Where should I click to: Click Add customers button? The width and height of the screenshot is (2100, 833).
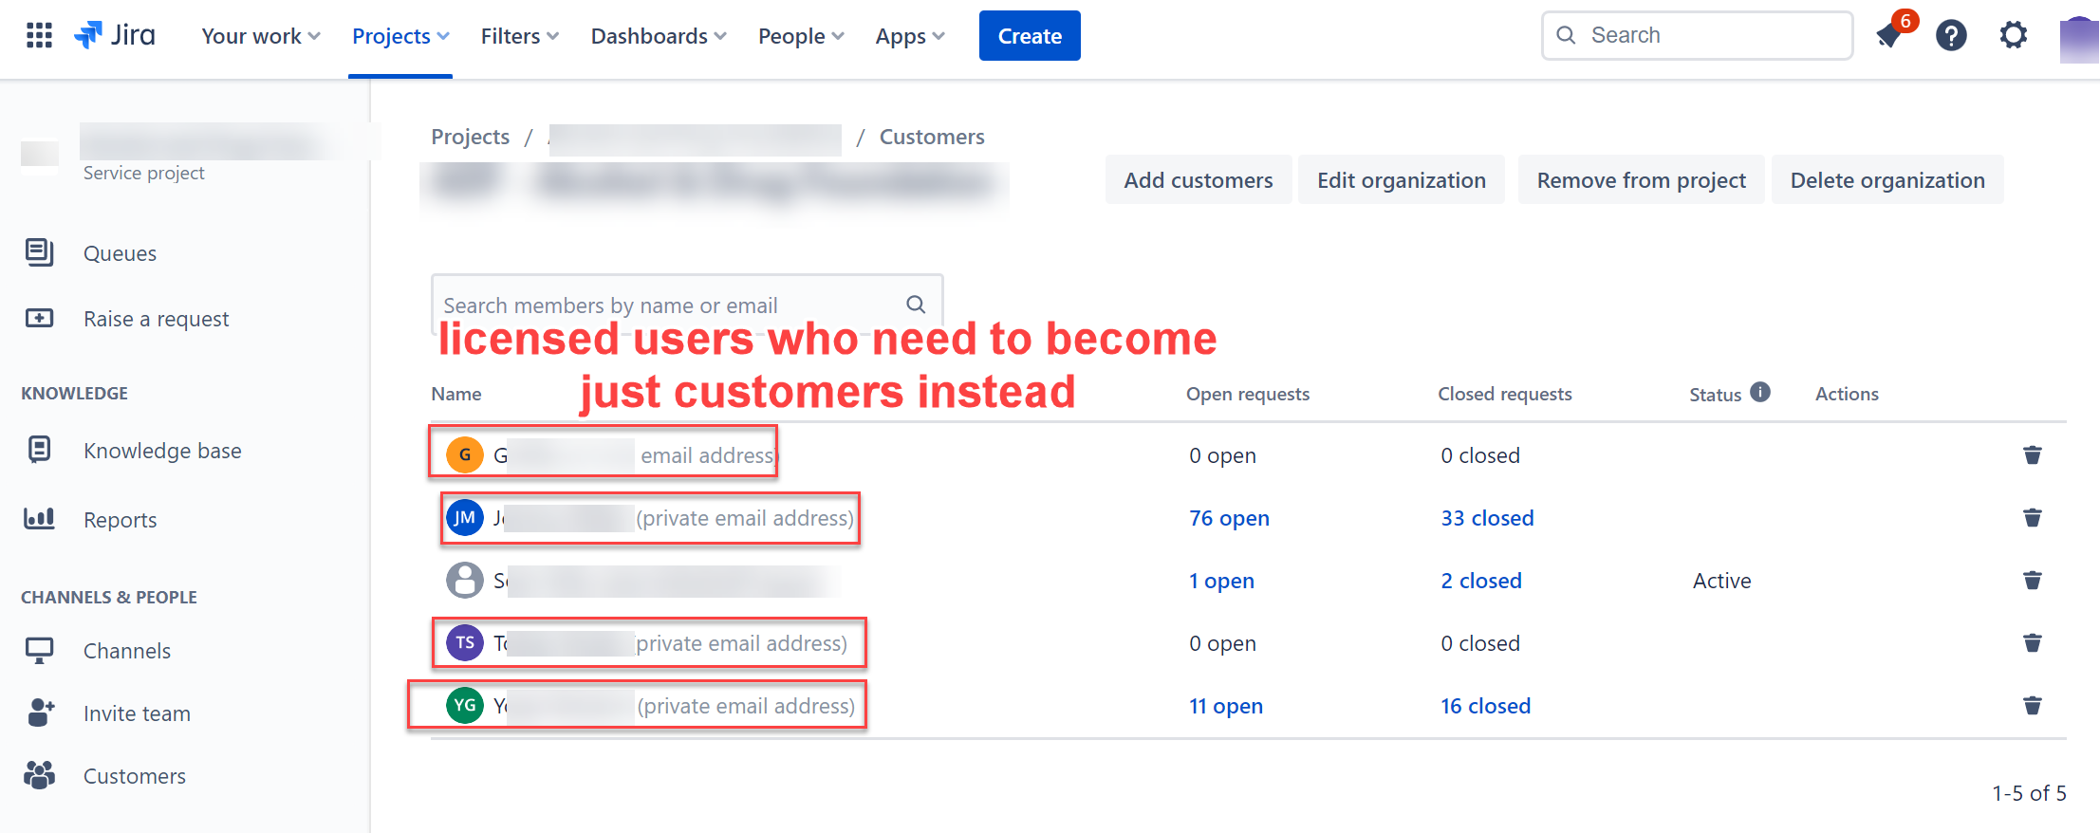pos(1199,180)
